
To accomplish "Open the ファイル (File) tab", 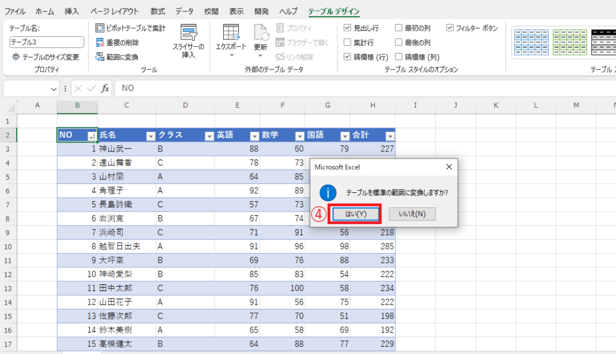I will 15,11.
